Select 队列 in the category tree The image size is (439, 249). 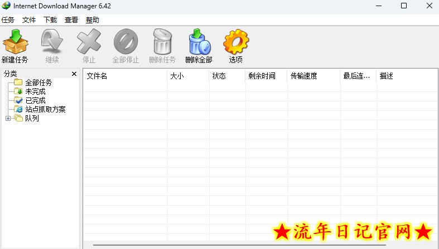point(32,118)
